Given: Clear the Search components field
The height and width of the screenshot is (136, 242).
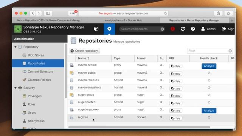Looking at the screenshot, I should [x=162, y=29].
